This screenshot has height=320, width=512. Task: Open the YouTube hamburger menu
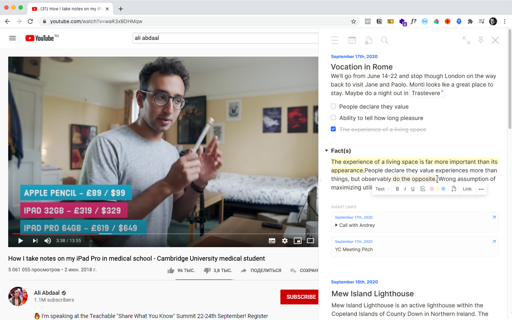(x=12, y=38)
